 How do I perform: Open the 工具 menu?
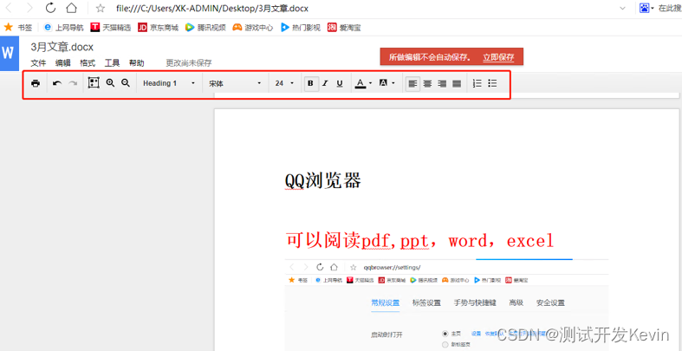click(x=112, y=63)
